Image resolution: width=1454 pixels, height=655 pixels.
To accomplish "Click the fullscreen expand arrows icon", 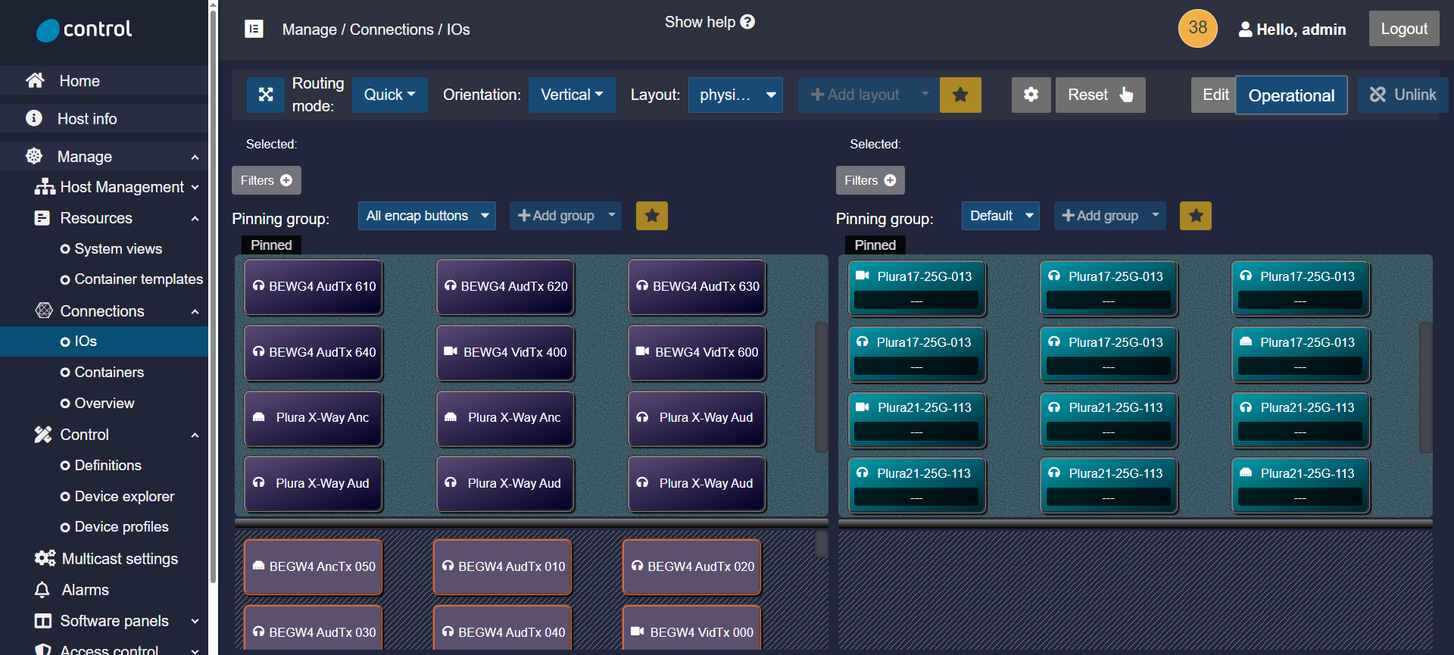I will tap(266, 95).
